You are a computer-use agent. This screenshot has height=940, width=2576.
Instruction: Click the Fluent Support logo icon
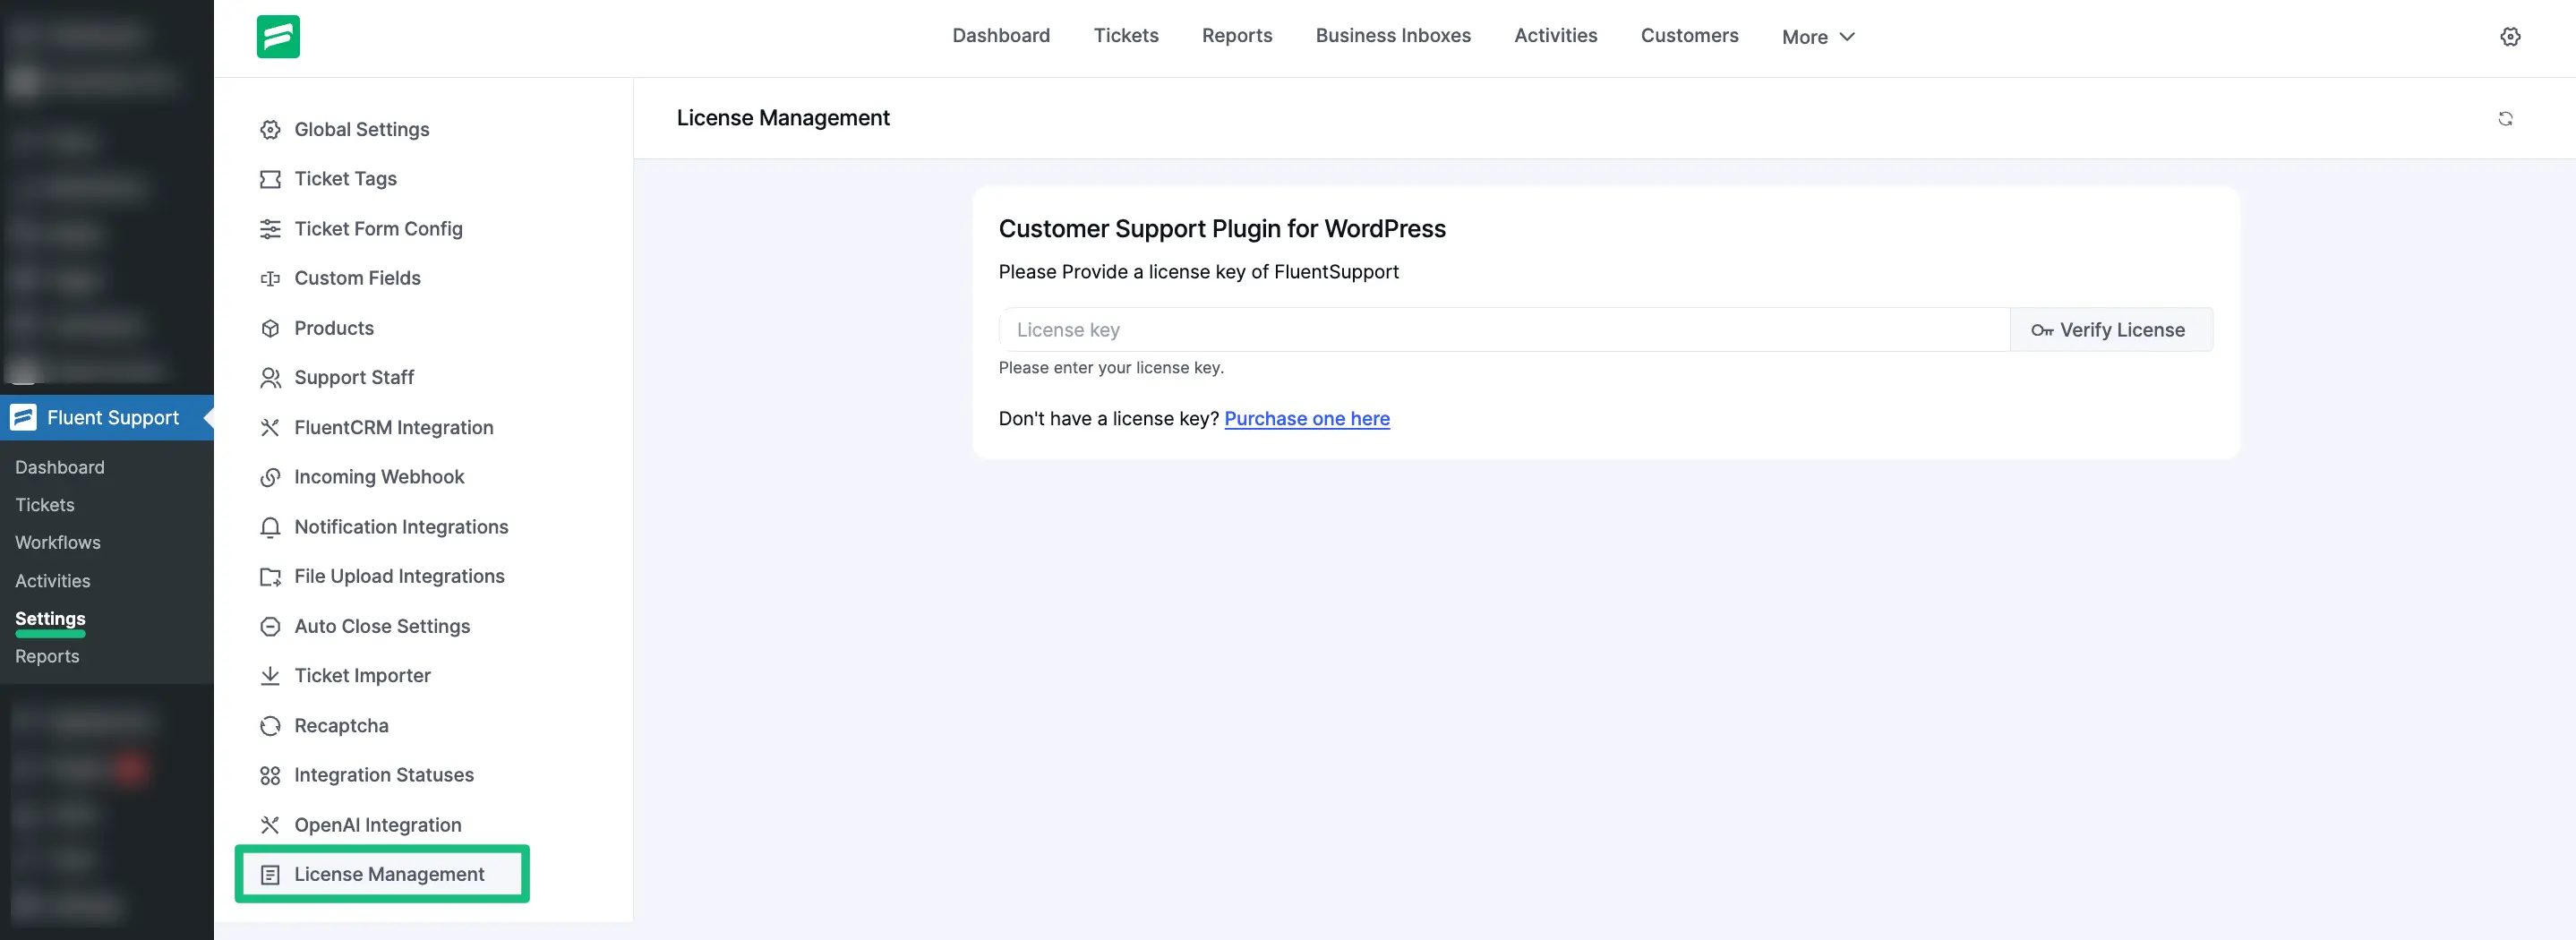[x=278, y=37]
